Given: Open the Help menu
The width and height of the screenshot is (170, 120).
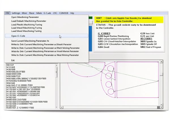Looking at the screenshot, I should click(72, 13).
